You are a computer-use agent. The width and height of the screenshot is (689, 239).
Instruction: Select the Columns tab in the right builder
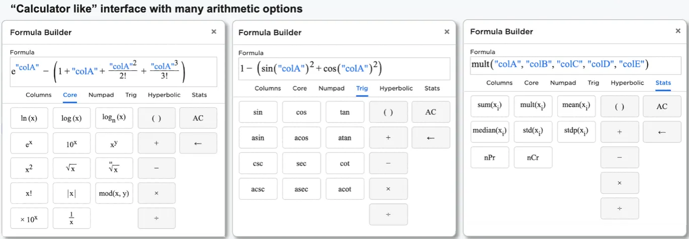pos(499,83)
